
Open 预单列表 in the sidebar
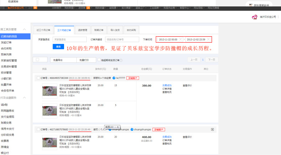tap(6, 54)
